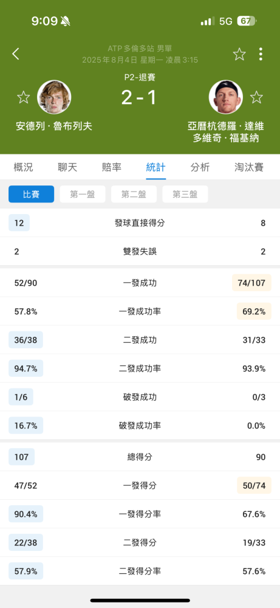The height and width of the screenshot is (608, 280).
Task: Tap the 2 - 1 match score
Action: tap(140, 97)
